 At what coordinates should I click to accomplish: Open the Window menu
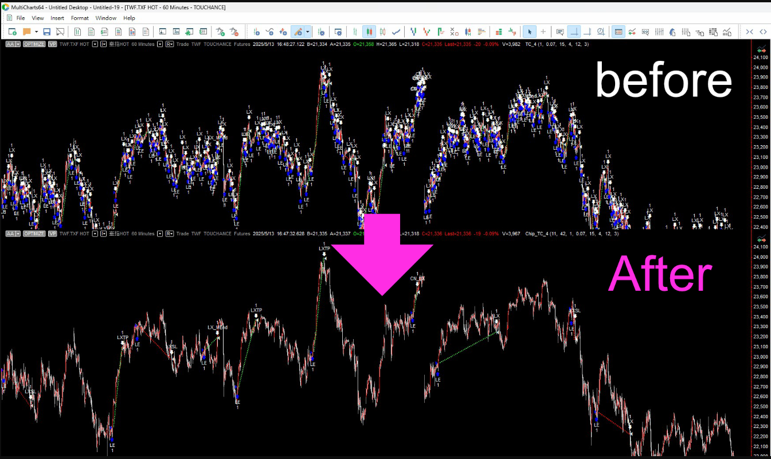tap(106, 18)
